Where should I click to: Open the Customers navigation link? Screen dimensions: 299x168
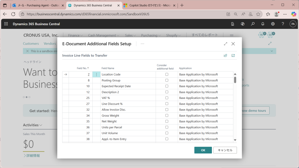(31, 43)
